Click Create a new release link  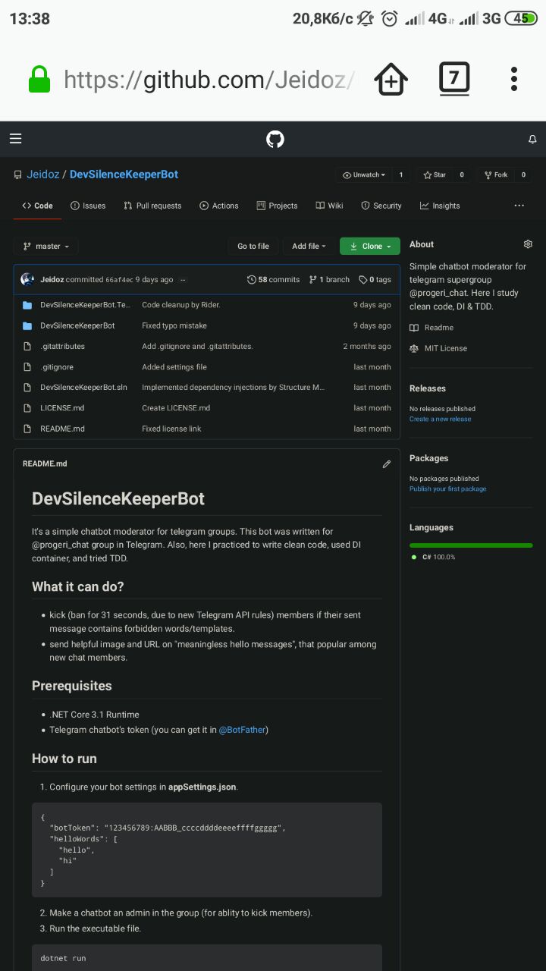click(440, 419)
